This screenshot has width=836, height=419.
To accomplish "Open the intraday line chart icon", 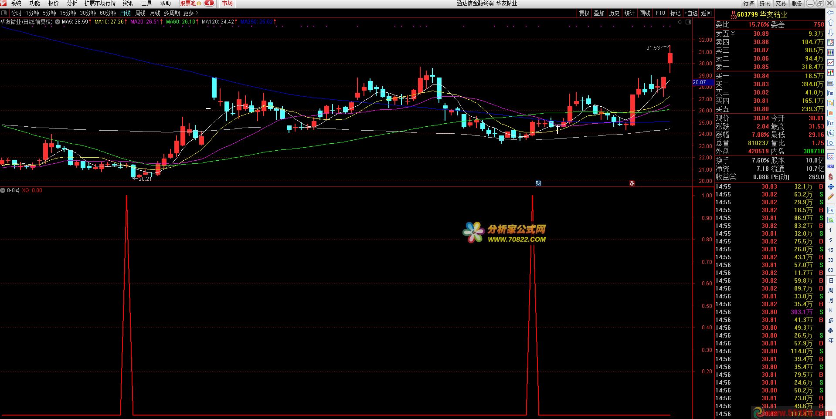I will pyautogui.click(x=831, y=62).
